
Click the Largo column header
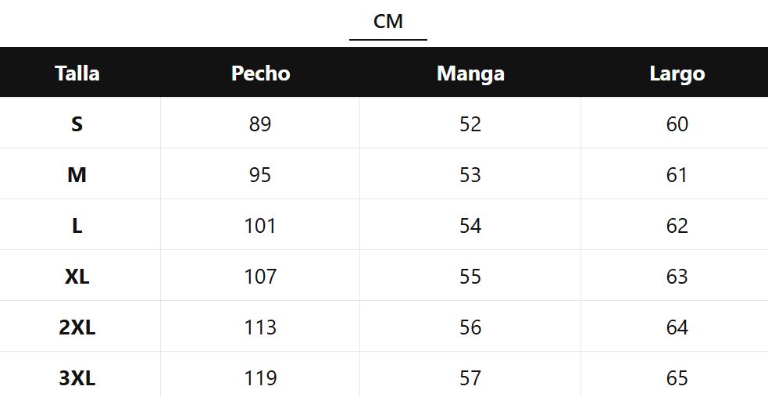click(677, 73)
